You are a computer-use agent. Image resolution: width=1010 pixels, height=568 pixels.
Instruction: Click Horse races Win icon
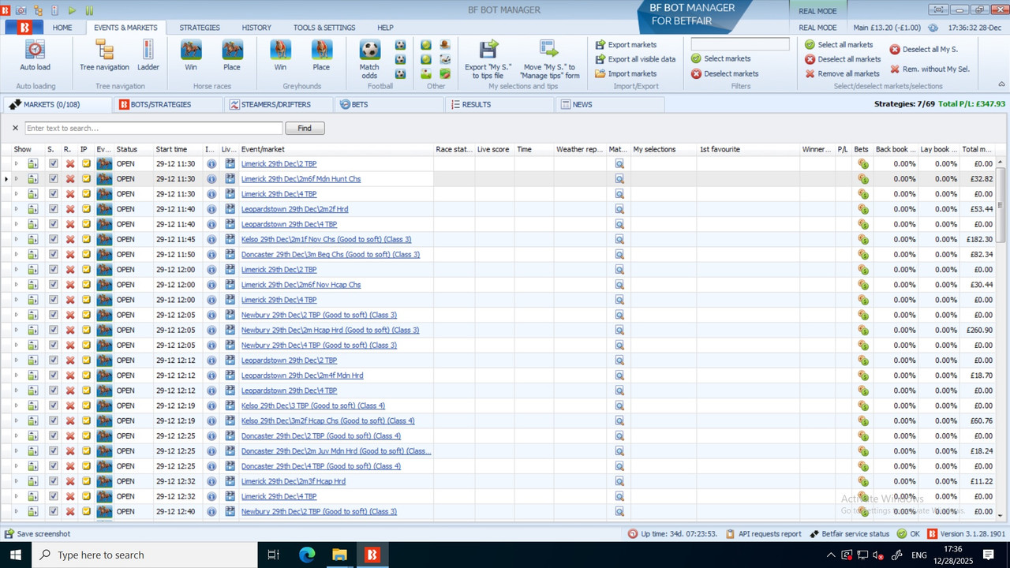tap(191, 56)
